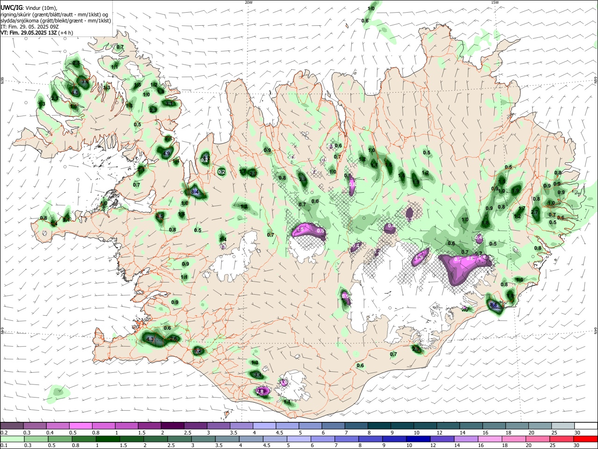Click the light violet 14 mm rain swatch
The image size is (598, 449).
(x=465, y=439)
